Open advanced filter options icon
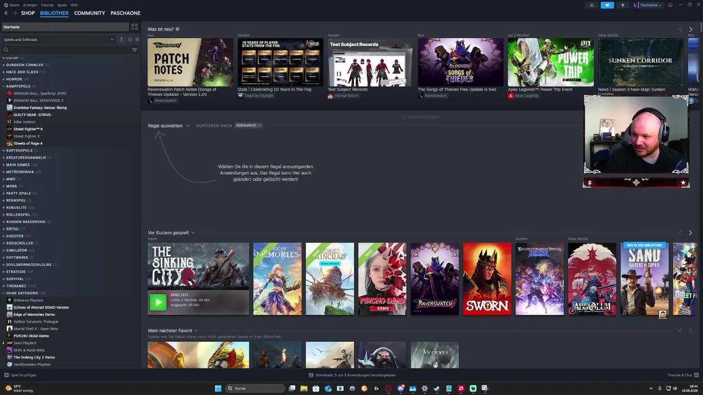 coord(135,50)
